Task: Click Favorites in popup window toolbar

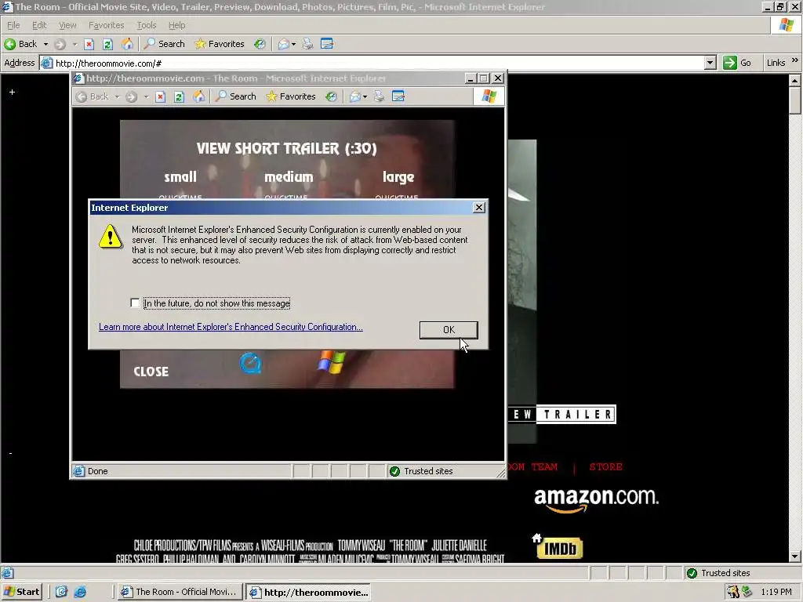Action: tap(291, 96)
